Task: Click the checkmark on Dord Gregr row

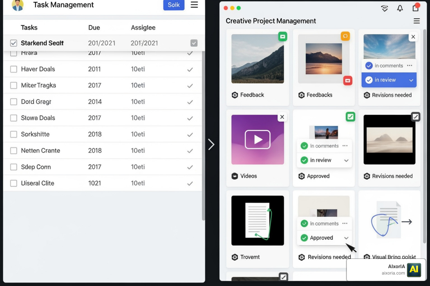Action: (190, 102)
